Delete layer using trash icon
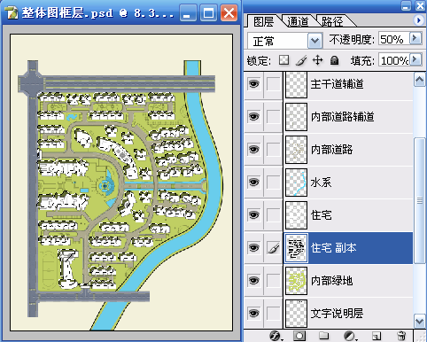This screenshot has width=427, height=342. tap(401, 336)
